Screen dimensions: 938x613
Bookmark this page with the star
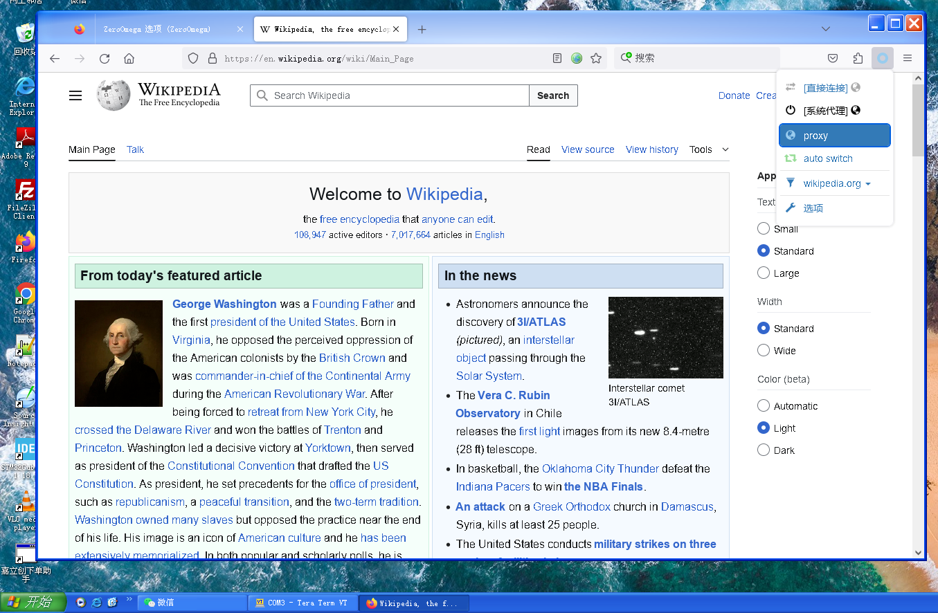[x=596, y=59]
